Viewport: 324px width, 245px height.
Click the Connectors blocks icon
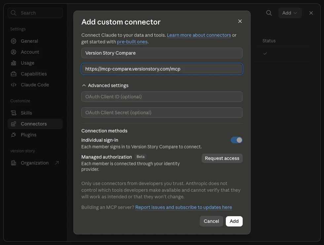14,124
